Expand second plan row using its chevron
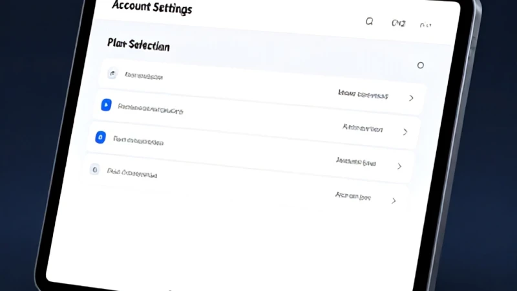 point(405,132)
